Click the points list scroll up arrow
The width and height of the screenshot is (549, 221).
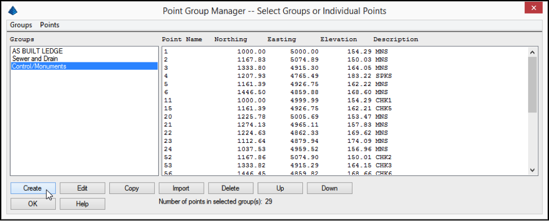[x=532, y=52]
